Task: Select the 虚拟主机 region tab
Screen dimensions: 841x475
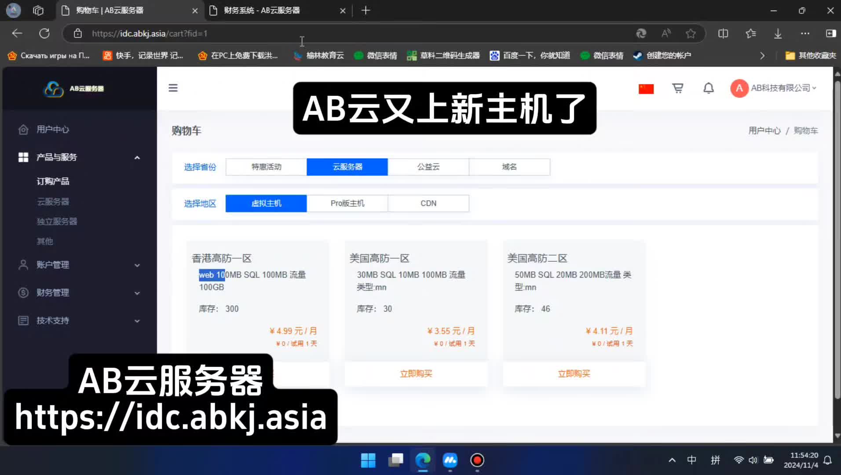Action: (x=266, y=204)
